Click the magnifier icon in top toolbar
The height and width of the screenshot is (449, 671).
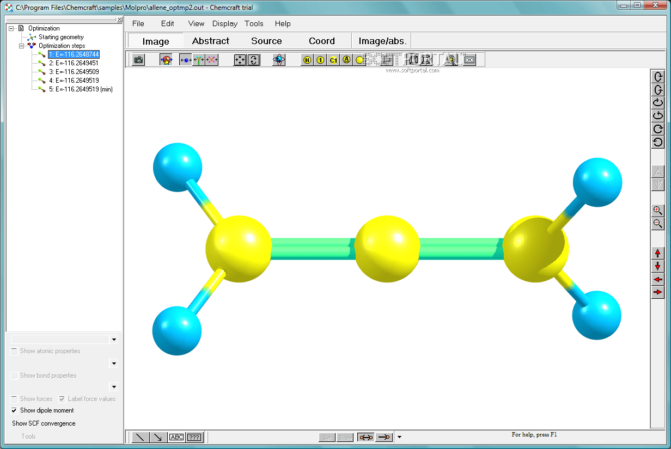[450, 60]
